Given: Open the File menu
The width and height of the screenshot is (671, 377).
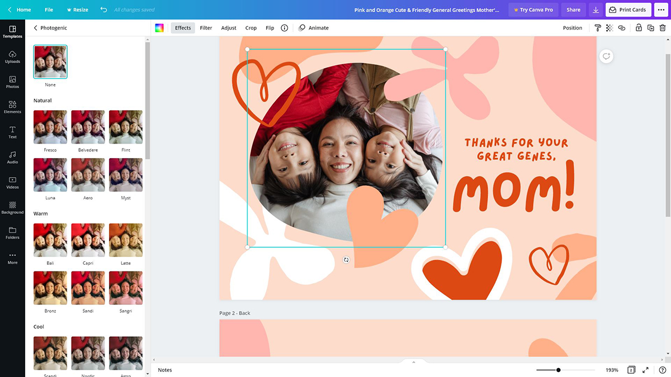Looking at the screenshot, I should (49, 10).
